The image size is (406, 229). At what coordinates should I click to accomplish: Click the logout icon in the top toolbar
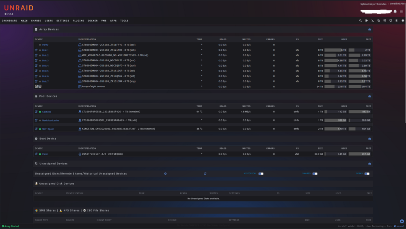tap(366, 20)
